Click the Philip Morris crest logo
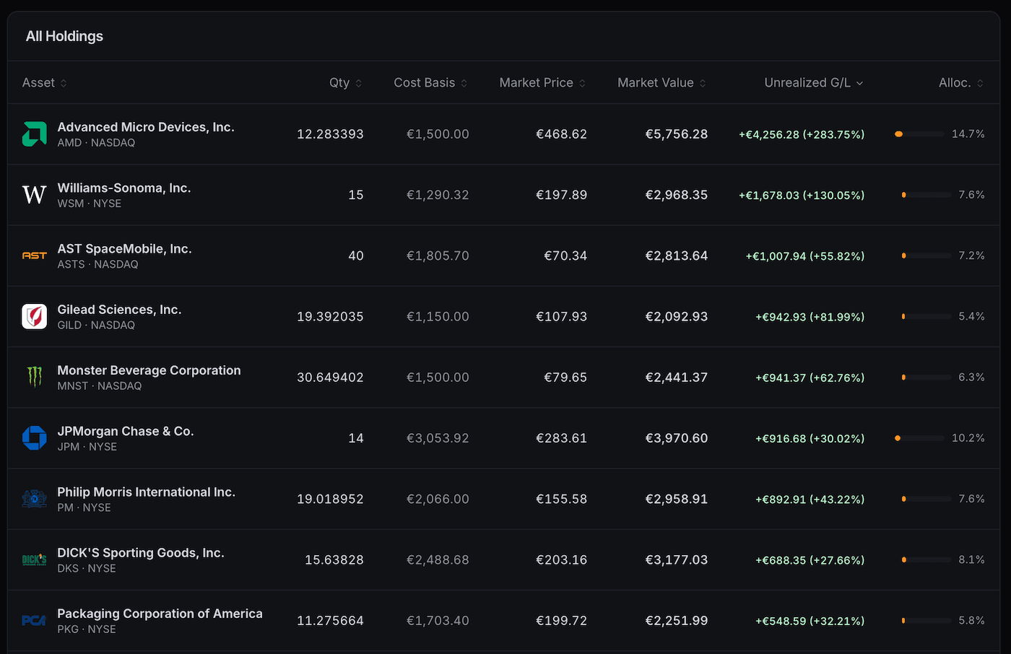 [x=34, y=499]
